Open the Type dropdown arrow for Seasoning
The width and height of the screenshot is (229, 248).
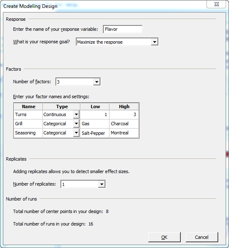tap(76, 133)
